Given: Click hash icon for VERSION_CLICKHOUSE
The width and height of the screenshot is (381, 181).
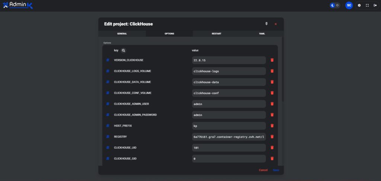Looking at the screenshot, I should pyautogui.click(x=108, y=60).
